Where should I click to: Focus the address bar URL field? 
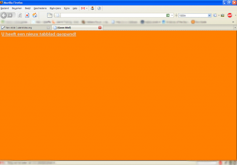[x=113, y=15]
